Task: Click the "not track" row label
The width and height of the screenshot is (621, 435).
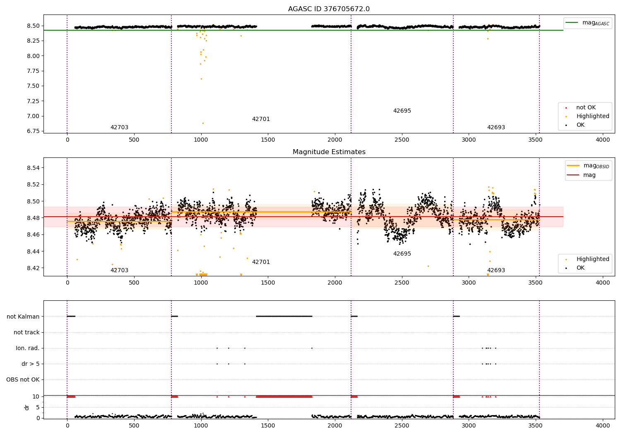Action: click(x=26, y=333)
